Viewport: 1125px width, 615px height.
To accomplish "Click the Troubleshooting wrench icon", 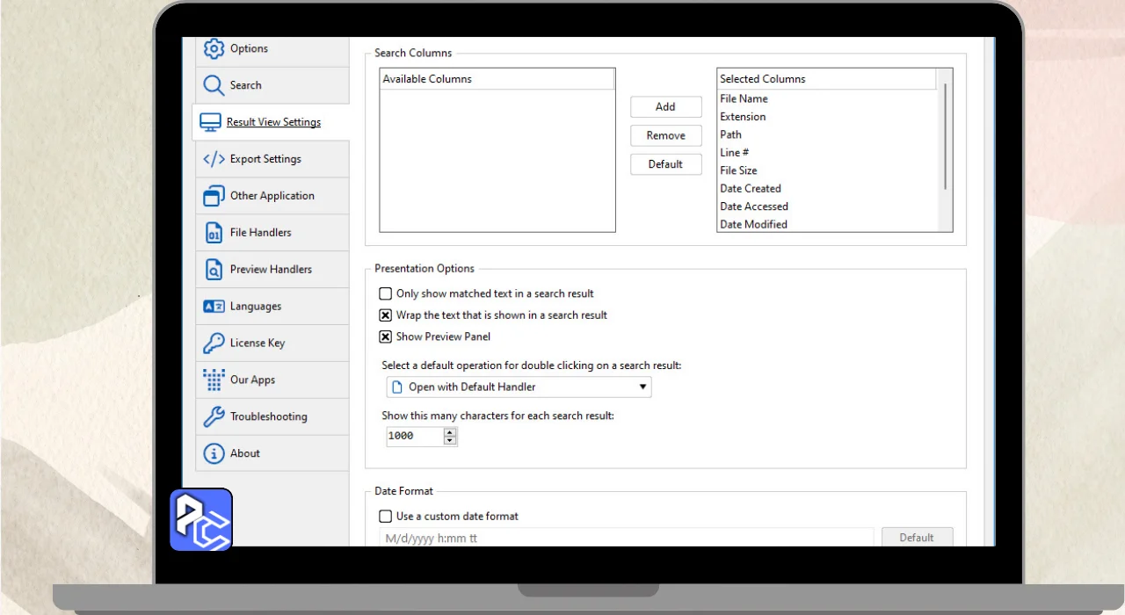I will [214, 417].
